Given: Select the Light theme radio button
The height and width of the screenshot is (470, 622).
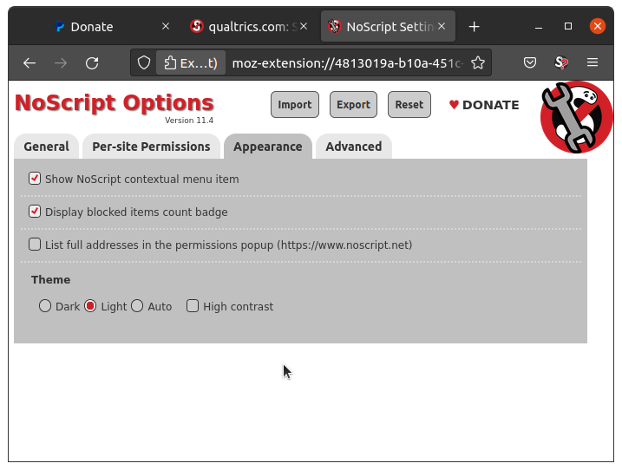Looking at the screenshot, I should pos(90,306).
